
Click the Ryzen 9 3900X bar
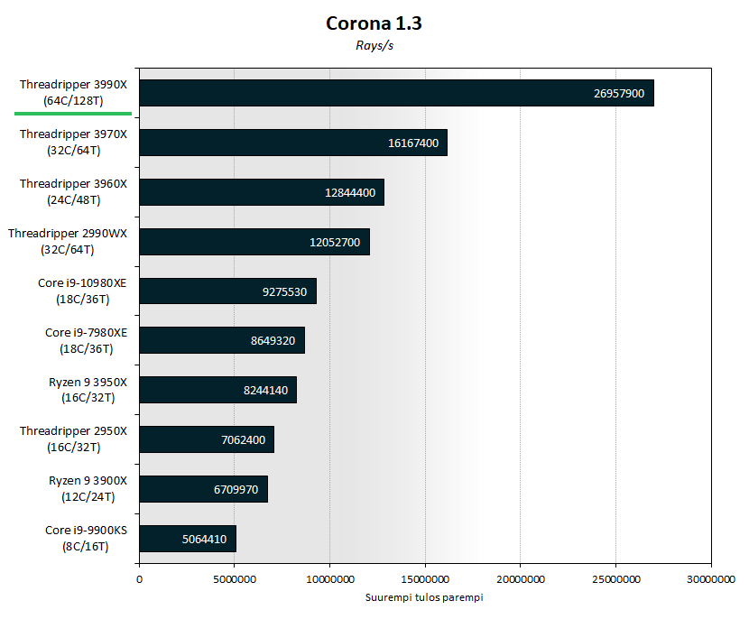pyautogui.click(x=203, y=489)
